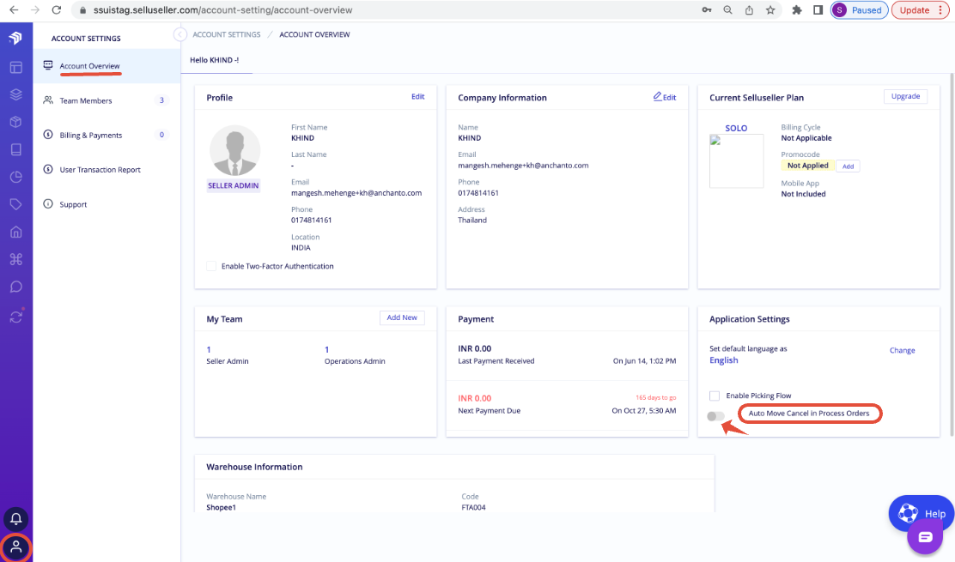Edit Company Information

(665, 97)
